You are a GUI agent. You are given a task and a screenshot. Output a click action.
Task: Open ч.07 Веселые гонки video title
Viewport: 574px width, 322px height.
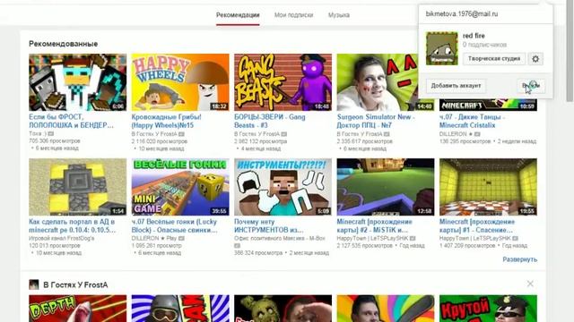[174, 226]
